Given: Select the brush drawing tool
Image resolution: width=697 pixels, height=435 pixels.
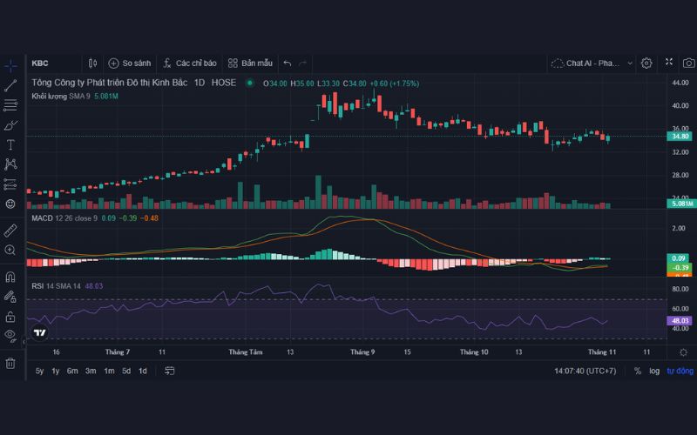Looking at the screenshot, I should pyautogui.click(x=10, y=125).
